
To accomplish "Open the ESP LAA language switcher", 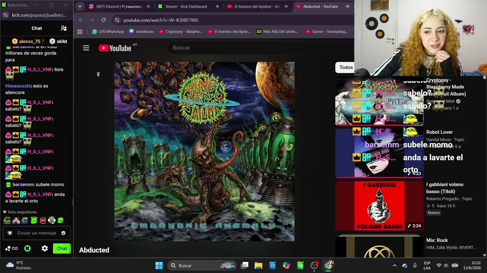I will (427, 265).
